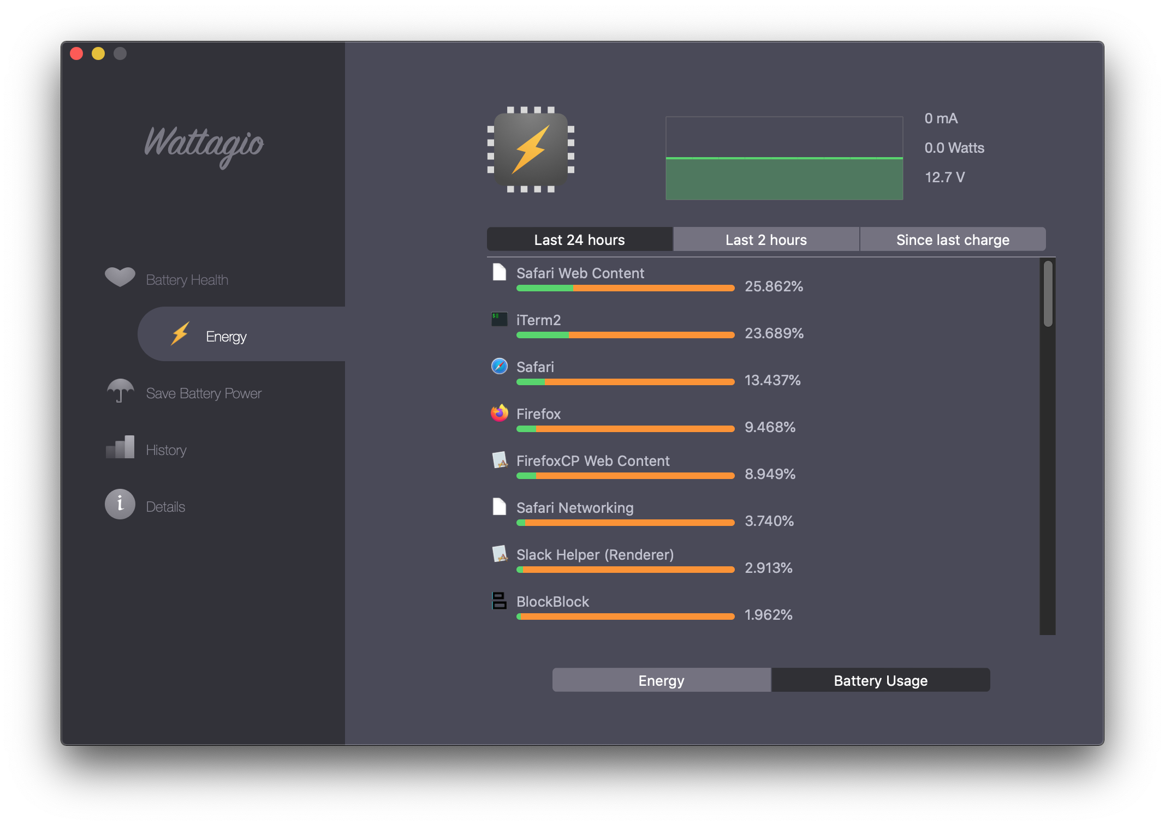Select the Last 24 hours tab
This screenshot has height=826, width=1165.
click(x=579, y=240)
